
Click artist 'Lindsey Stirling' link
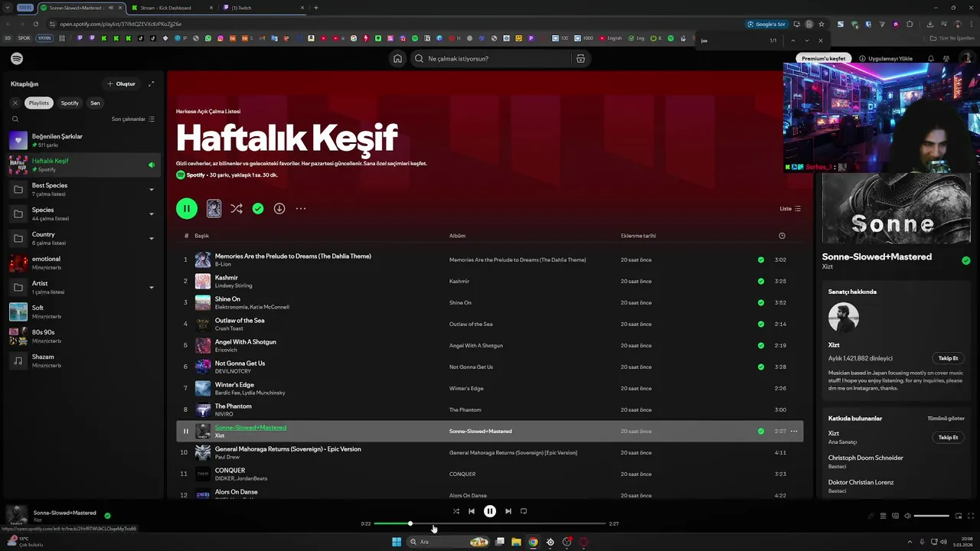[x=234, y=285]
